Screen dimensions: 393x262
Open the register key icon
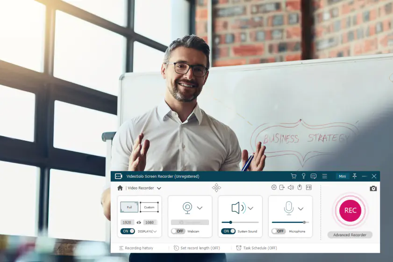point(303,176)
